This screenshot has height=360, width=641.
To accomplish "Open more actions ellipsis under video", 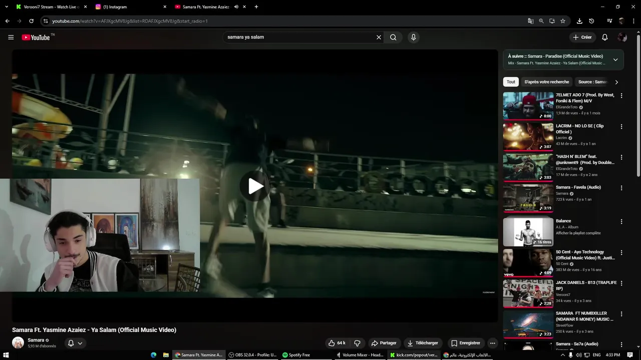I will tap(492, 343).
